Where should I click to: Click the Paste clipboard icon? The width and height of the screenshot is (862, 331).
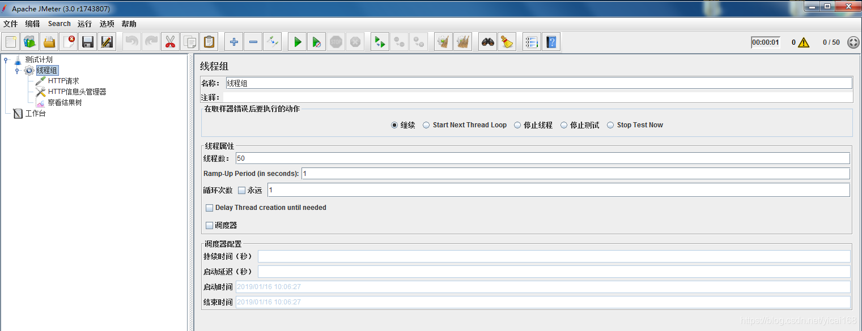(x=209, y=42)
